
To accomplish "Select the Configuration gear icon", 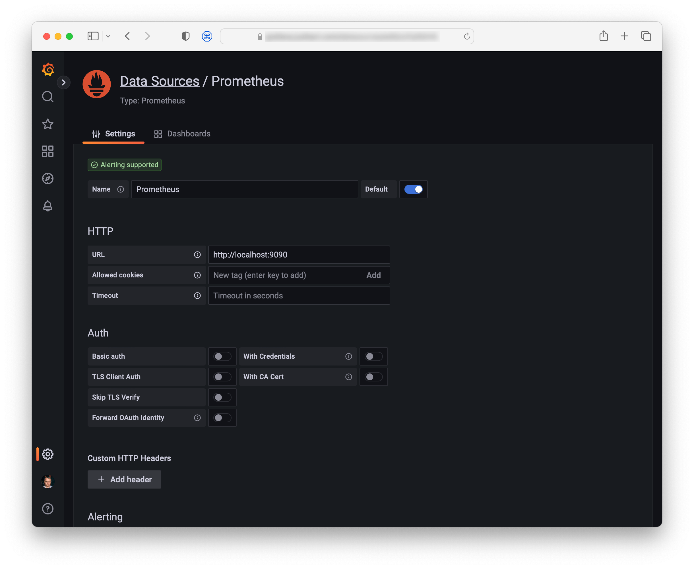I will (48, 454).
